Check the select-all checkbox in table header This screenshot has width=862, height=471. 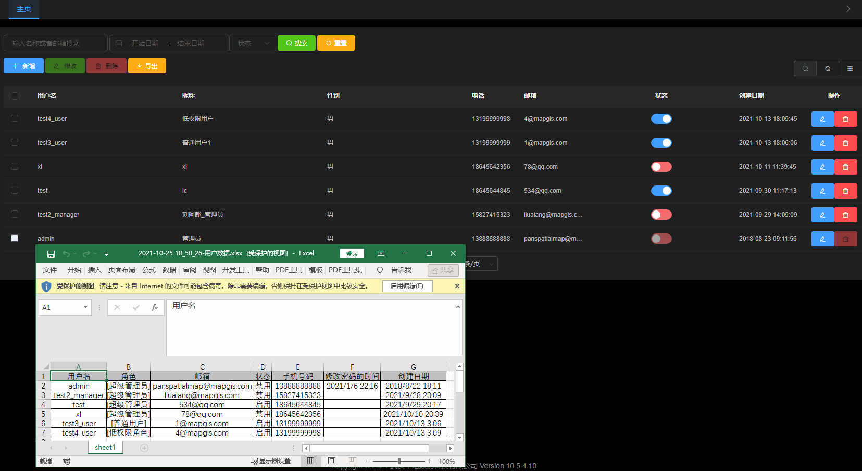click(x=15, y=96)
